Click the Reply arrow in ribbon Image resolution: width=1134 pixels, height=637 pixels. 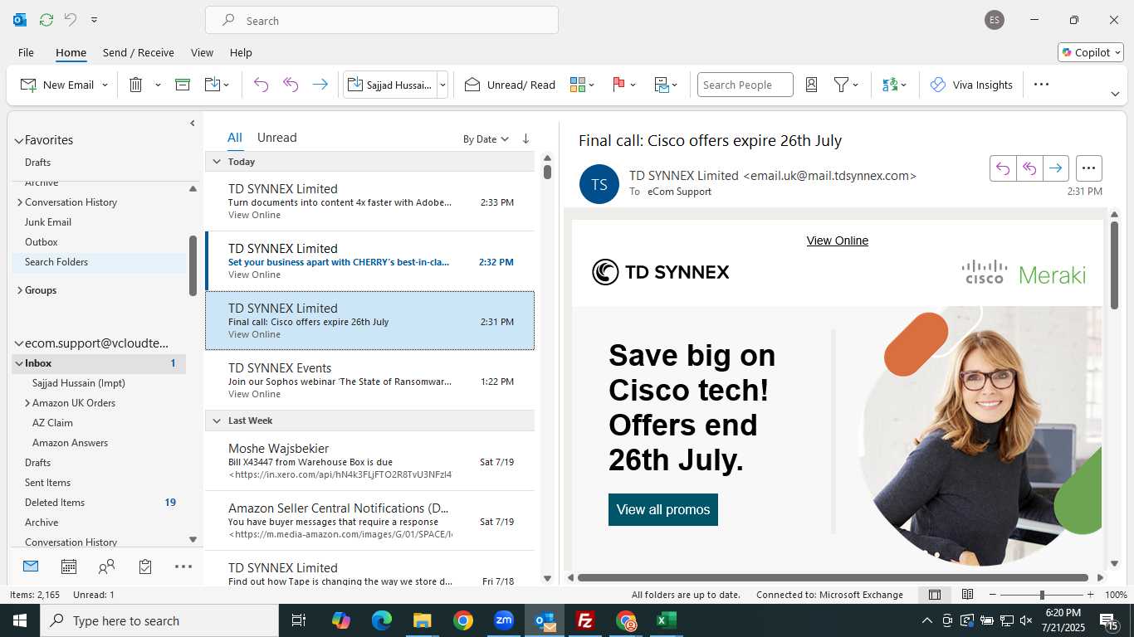261,85
